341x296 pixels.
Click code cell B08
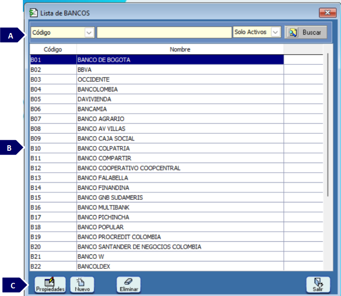(53, 129)
